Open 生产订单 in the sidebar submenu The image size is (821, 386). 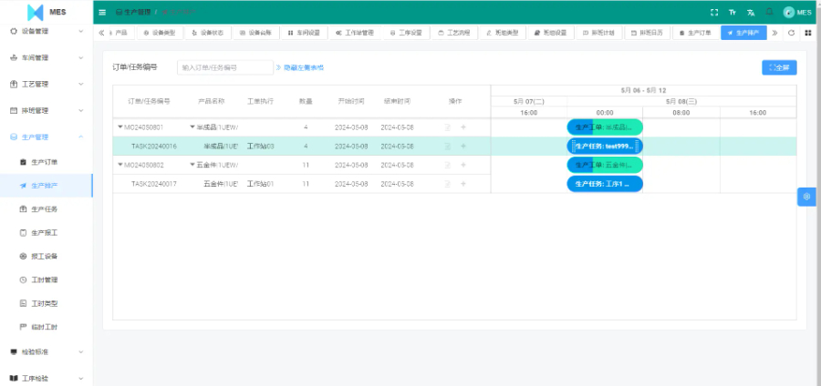click(45, 162)
